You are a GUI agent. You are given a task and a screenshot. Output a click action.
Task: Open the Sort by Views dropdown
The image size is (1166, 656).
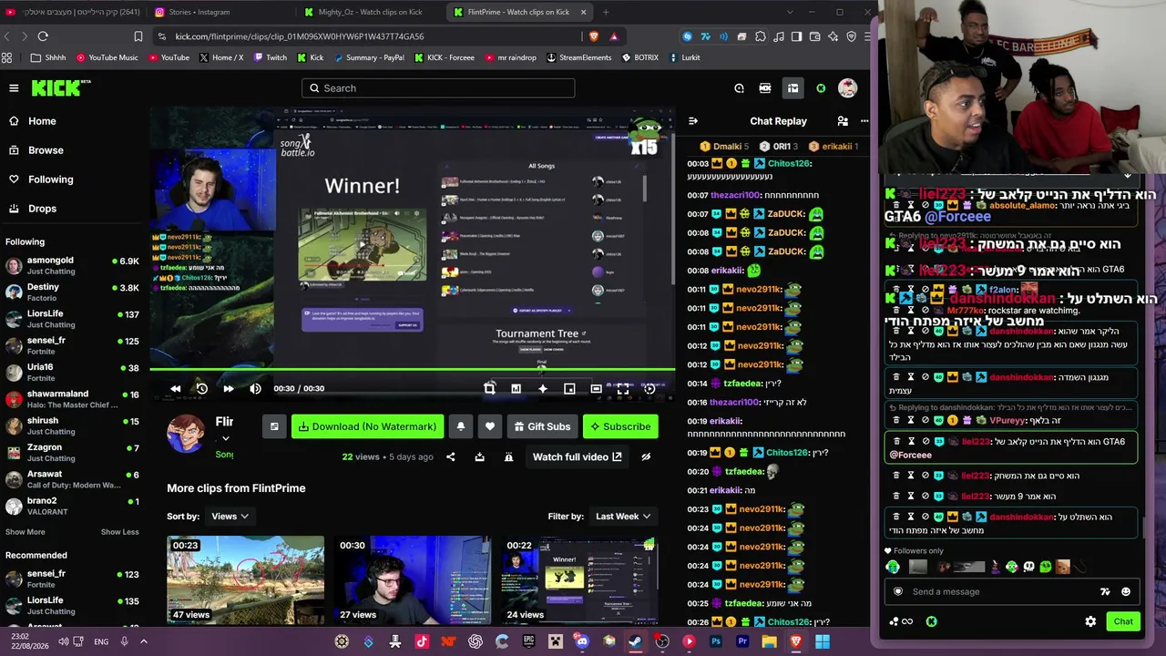point(230,517)
